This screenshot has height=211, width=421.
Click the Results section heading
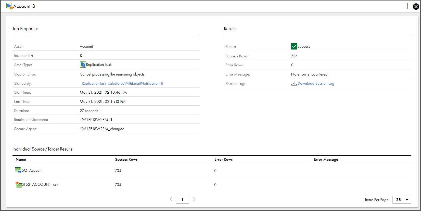230,29
